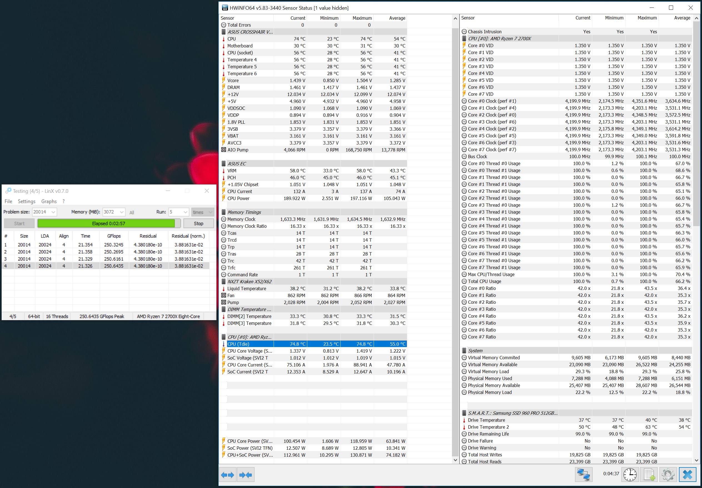The image size is (702, 488).
Task: Click the expand columns arrows button
Action: coord(228,475)
